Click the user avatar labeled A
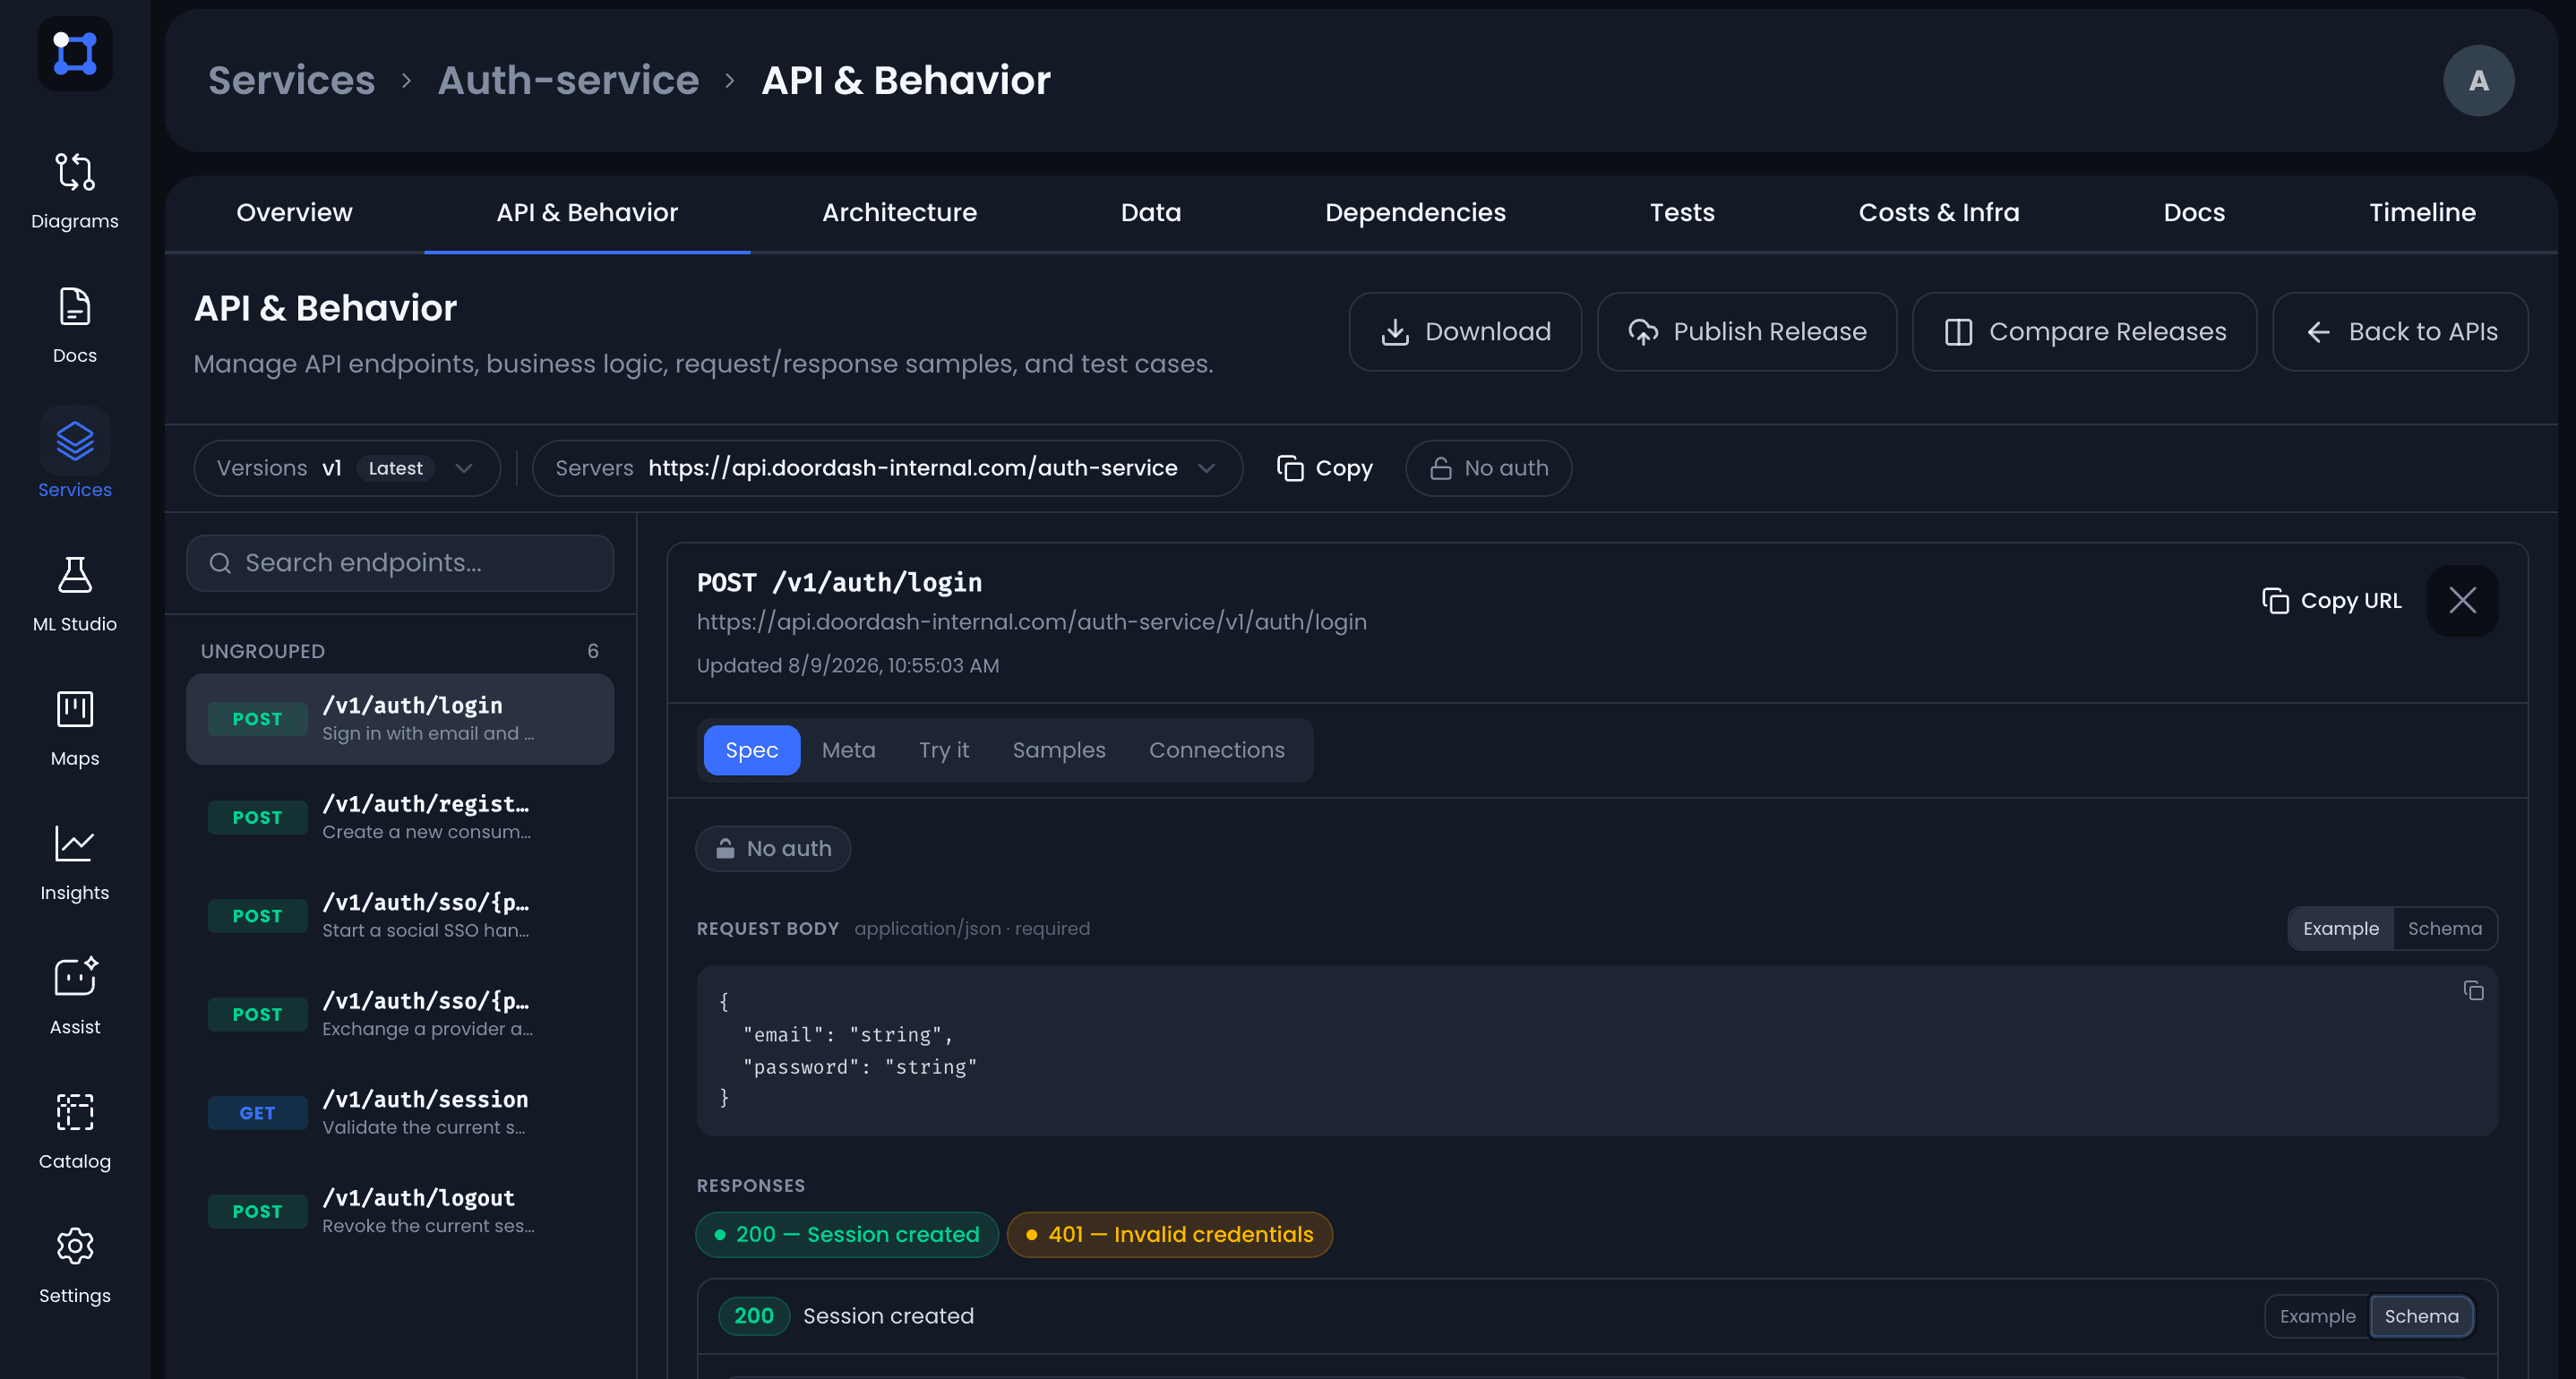2576x1379 pixels. 2478,81
